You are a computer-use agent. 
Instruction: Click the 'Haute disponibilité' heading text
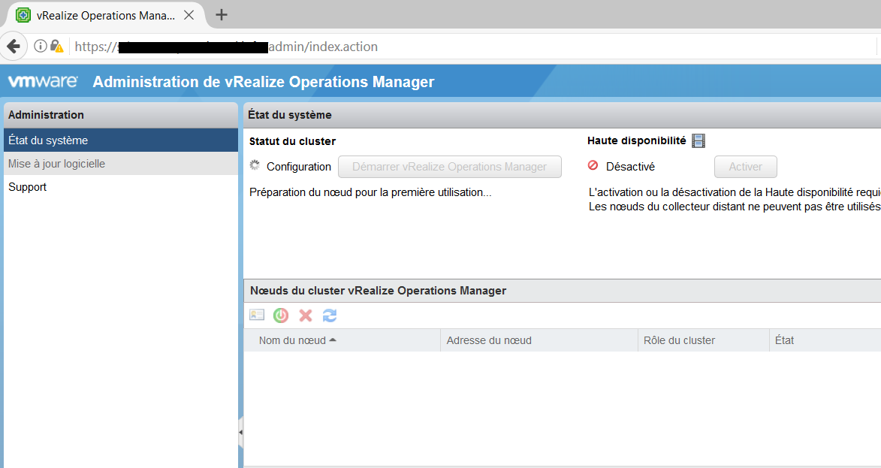pos(637,140)
